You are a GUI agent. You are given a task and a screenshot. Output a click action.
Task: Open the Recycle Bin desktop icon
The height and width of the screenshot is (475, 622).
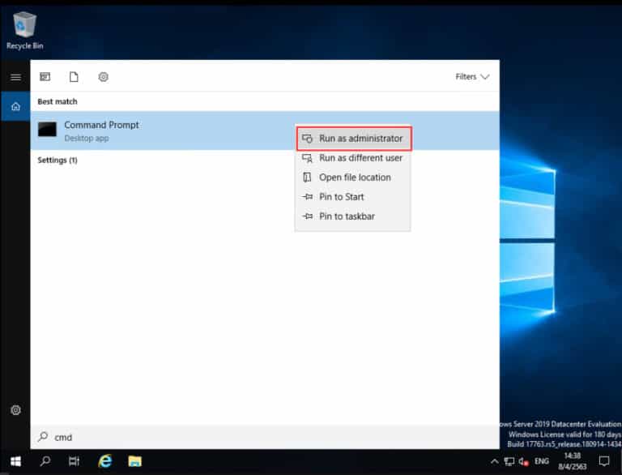click(x=24, y=31)
